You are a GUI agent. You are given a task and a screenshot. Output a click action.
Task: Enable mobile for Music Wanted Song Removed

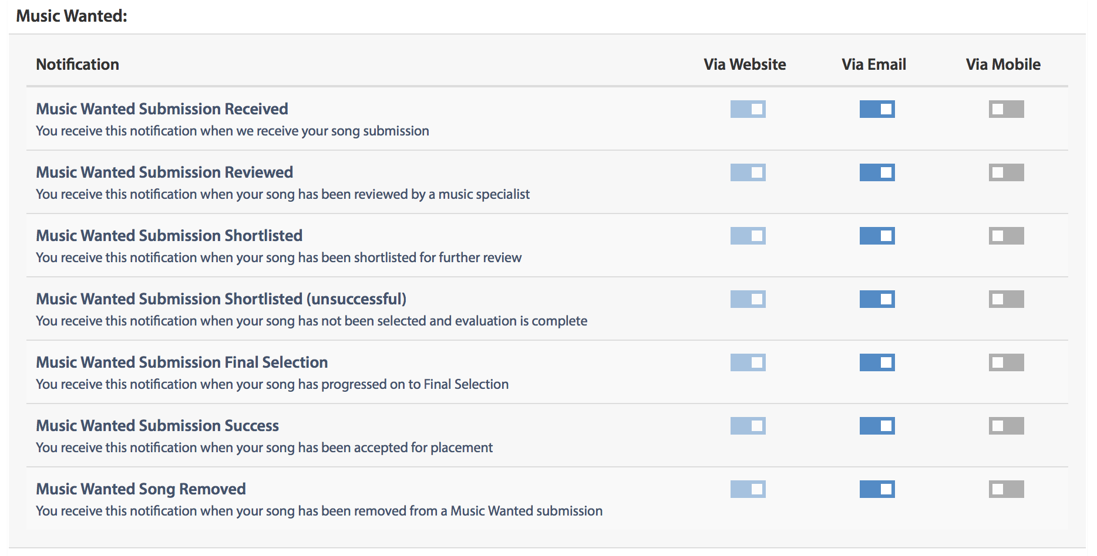coord(1006,489)
